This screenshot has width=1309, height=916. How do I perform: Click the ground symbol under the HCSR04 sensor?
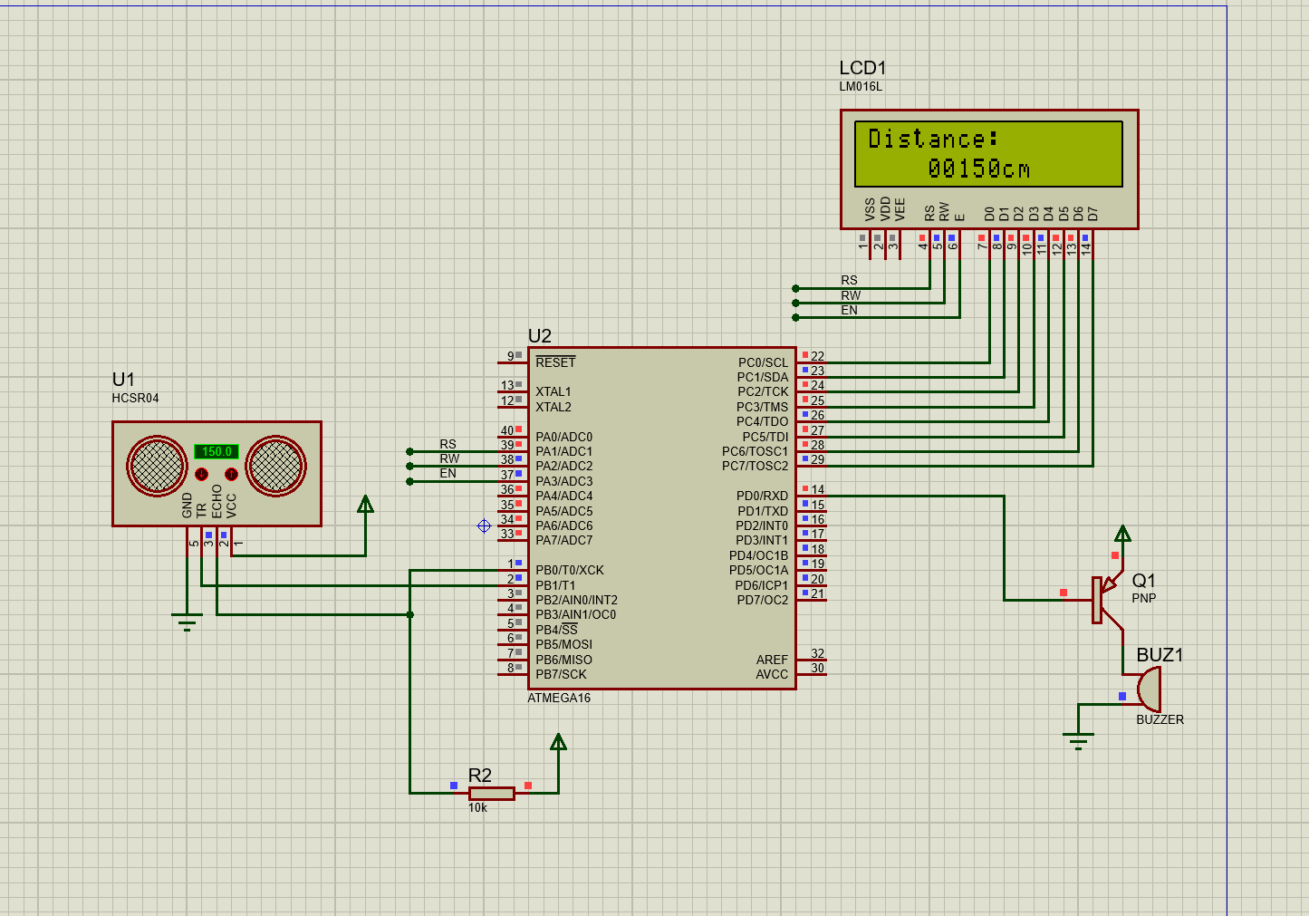[x=187, y=621]
